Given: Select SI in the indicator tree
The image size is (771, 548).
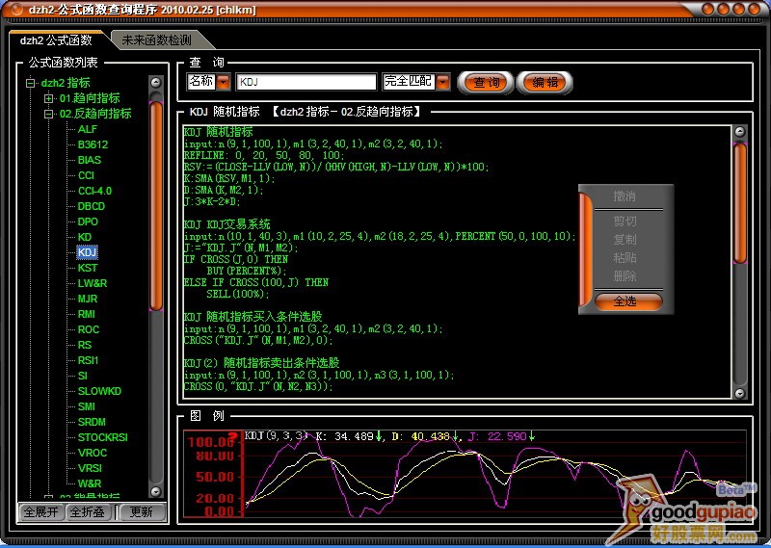Looking at the screenshot, I should [83, 376].
